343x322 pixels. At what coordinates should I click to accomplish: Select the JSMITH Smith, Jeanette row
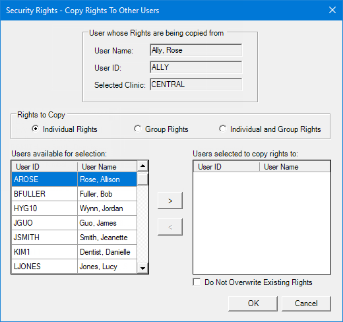(x=74, y=238)
